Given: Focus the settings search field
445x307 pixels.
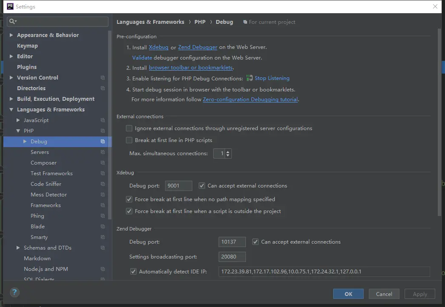Looking at the screenshot, I should tap(57, 22).
